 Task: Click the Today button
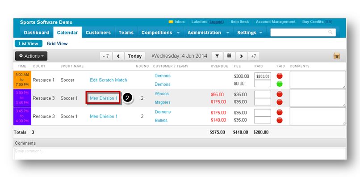pos(134,56)
